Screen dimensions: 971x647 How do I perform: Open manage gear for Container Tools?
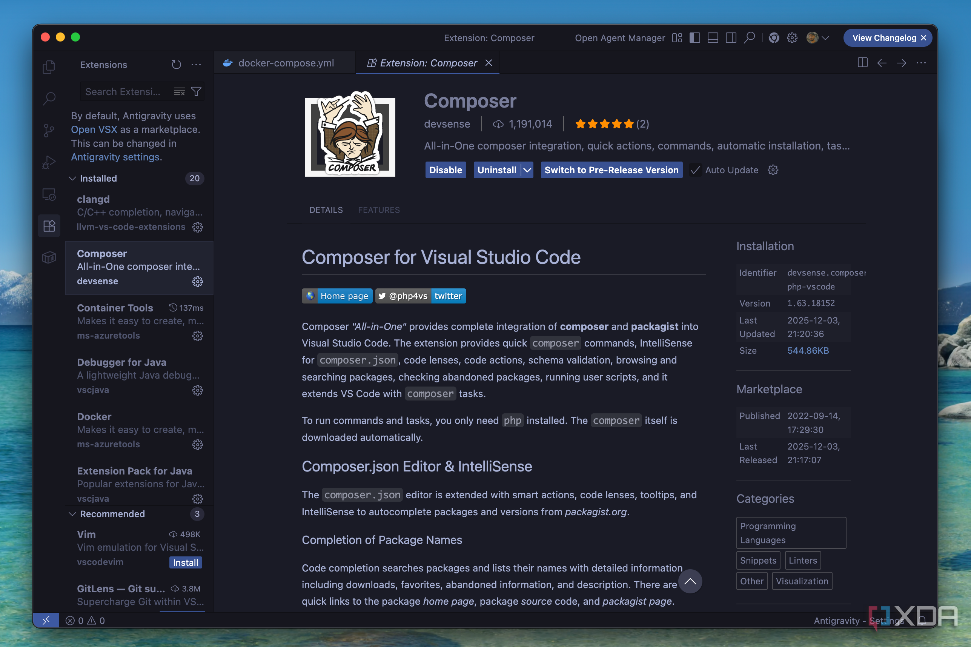point(198,336)
